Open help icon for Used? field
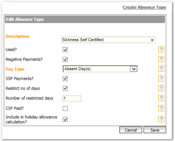 pyautogui.click(x=161, y=49)
